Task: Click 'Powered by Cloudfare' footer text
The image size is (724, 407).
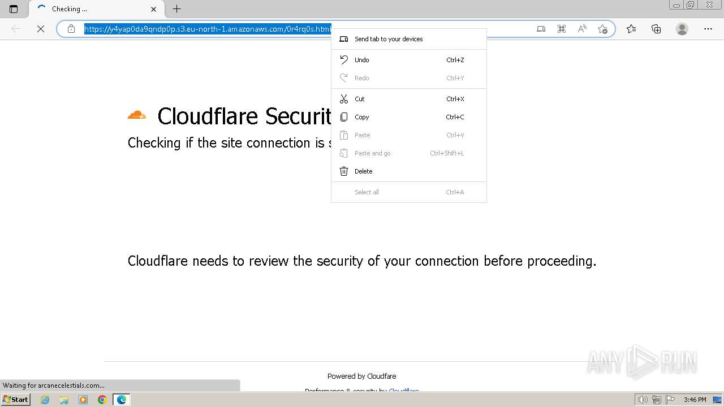Action: [x=361, y=376]
